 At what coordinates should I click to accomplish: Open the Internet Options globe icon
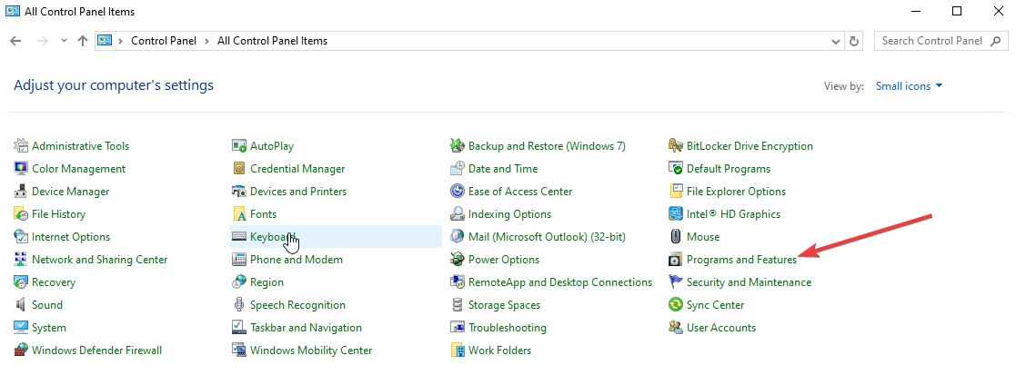(21, 237)
